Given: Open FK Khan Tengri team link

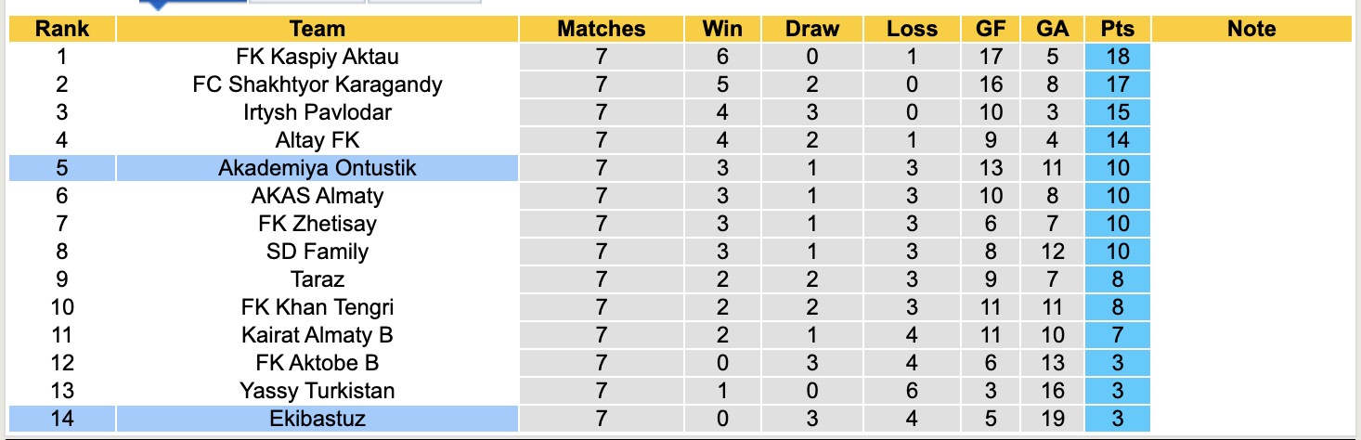Looking at the screenshot, I should click(317, 307).
